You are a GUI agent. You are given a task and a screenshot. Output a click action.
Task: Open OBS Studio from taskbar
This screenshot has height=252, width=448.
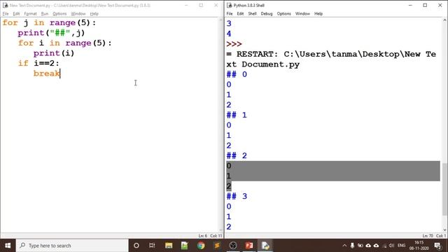233,246
